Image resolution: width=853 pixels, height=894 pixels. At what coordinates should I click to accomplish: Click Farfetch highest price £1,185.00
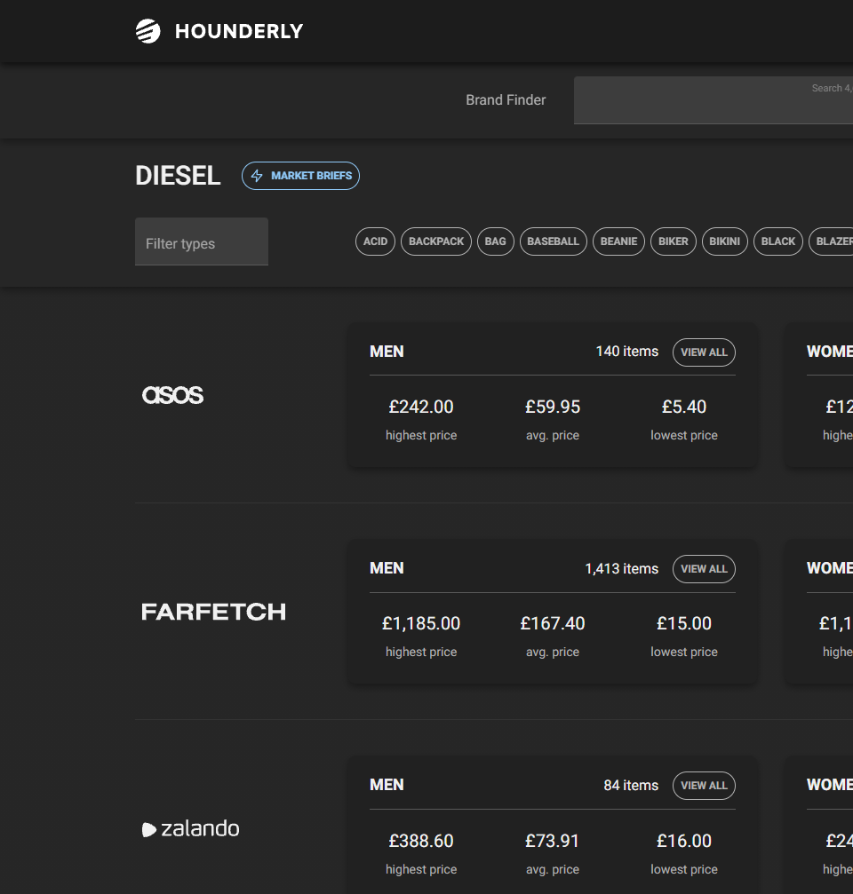coord(421,624)
